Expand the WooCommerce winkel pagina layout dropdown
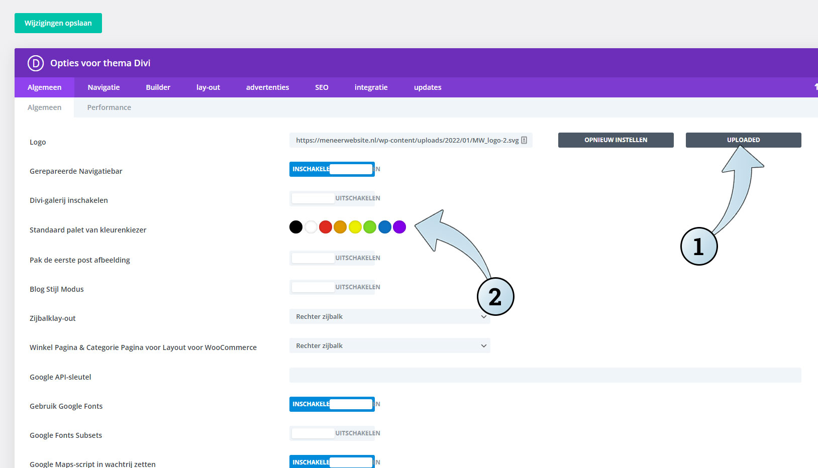 tap(389, 346)
